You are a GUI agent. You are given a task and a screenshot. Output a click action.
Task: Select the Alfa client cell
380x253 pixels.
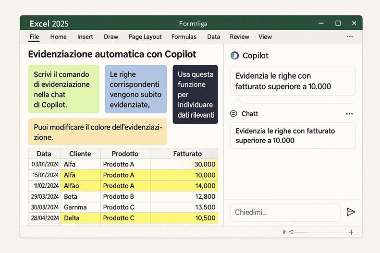[x=80, y=164]
